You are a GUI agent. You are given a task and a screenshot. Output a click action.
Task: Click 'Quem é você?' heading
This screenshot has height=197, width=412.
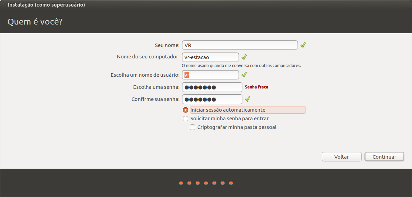(35, 22)
